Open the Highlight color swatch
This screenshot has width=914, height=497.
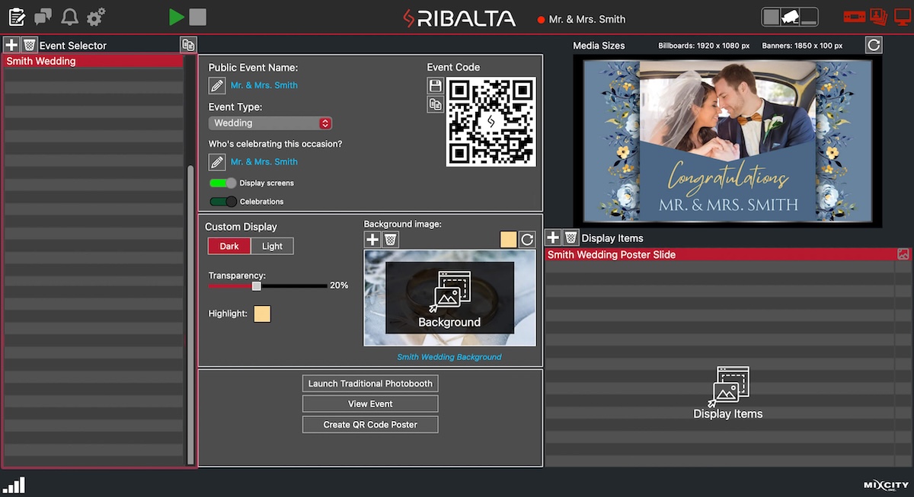pos(262,314)
